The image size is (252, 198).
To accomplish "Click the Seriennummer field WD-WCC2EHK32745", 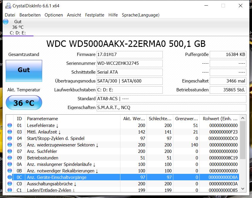I will coord(130,63).
